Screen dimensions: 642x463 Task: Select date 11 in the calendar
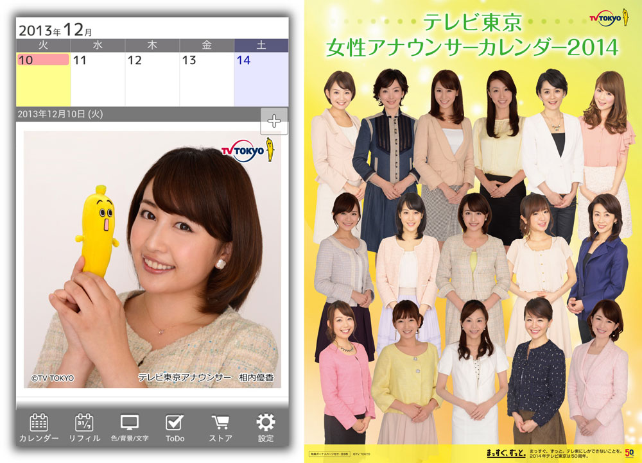pos(98,79)
